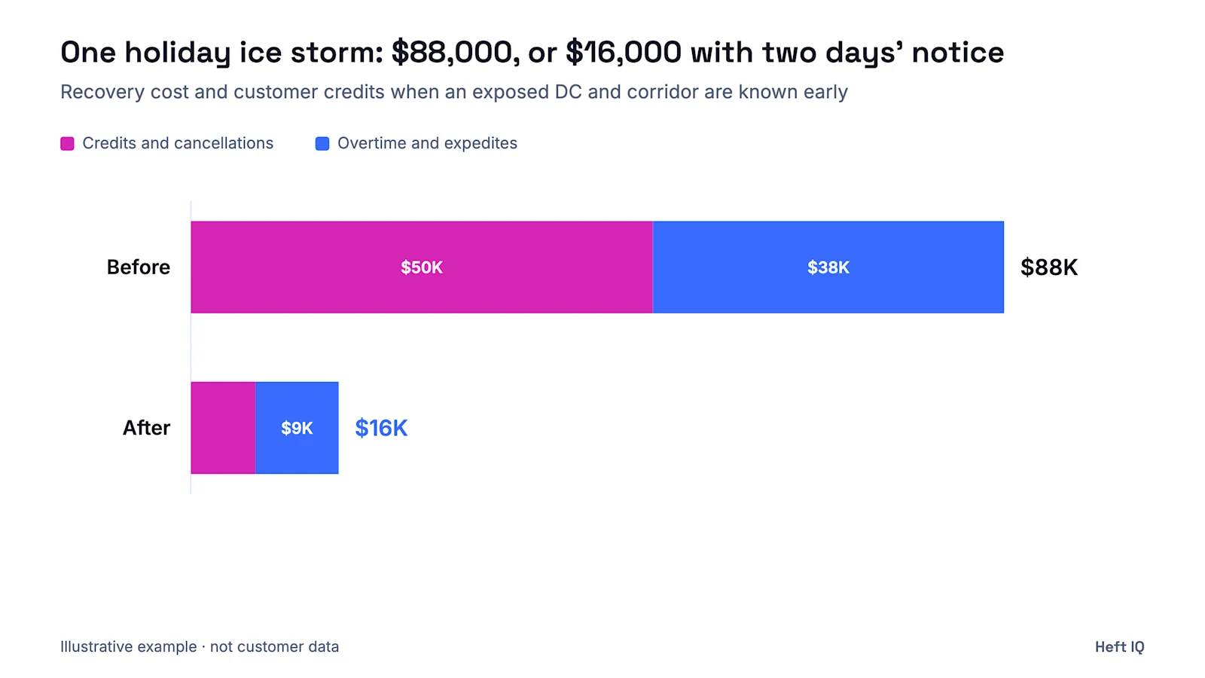Click the Heft IQ brand label
The image size is (1205, 678).
pos(1120,647)
